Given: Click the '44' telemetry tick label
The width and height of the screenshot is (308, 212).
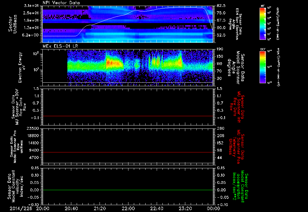Looking at the screenshot, I should point(219,158).
